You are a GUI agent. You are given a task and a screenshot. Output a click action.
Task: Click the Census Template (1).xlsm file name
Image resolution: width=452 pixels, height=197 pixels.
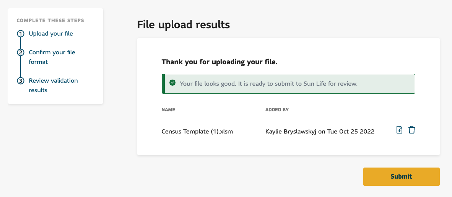197,132
